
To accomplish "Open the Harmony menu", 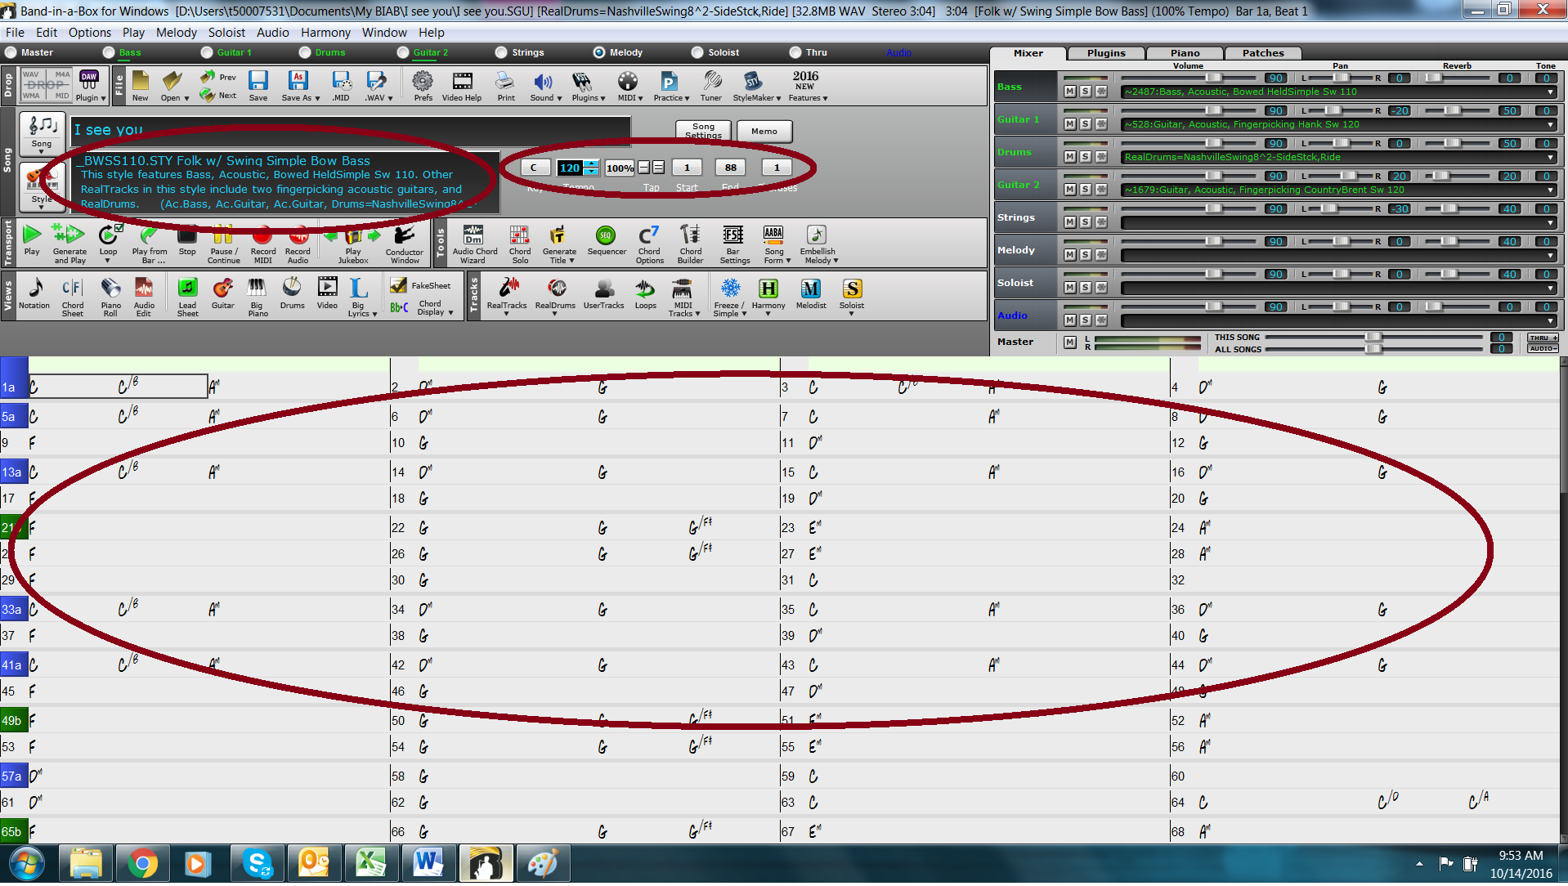I will [325, 33].
